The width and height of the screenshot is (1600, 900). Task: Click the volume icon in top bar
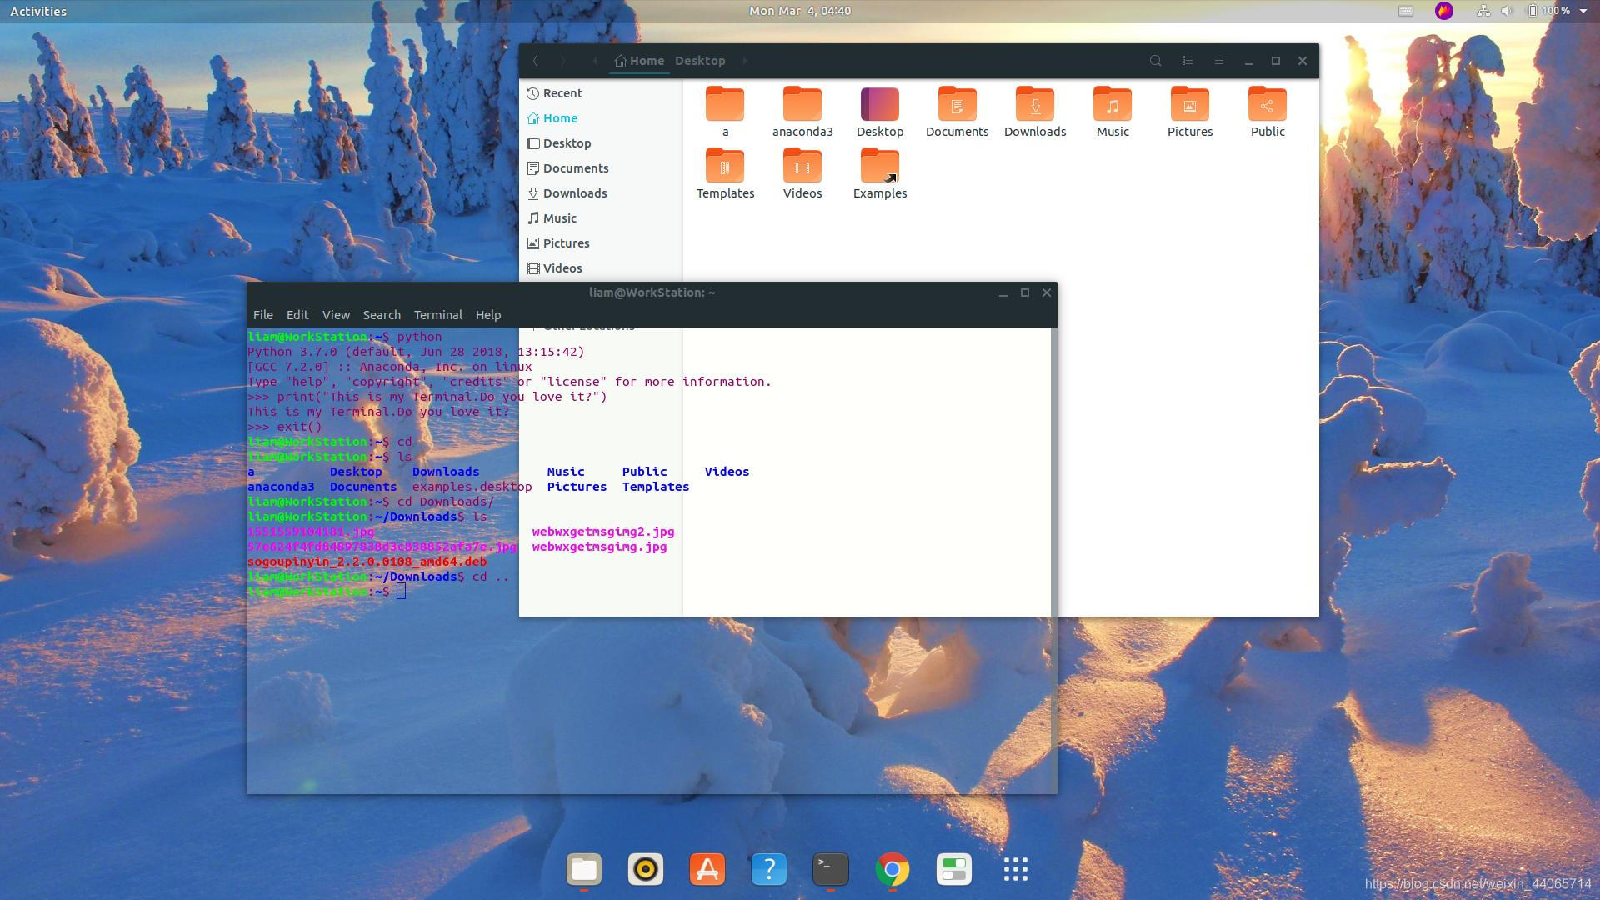click(x=1506, y=11)
